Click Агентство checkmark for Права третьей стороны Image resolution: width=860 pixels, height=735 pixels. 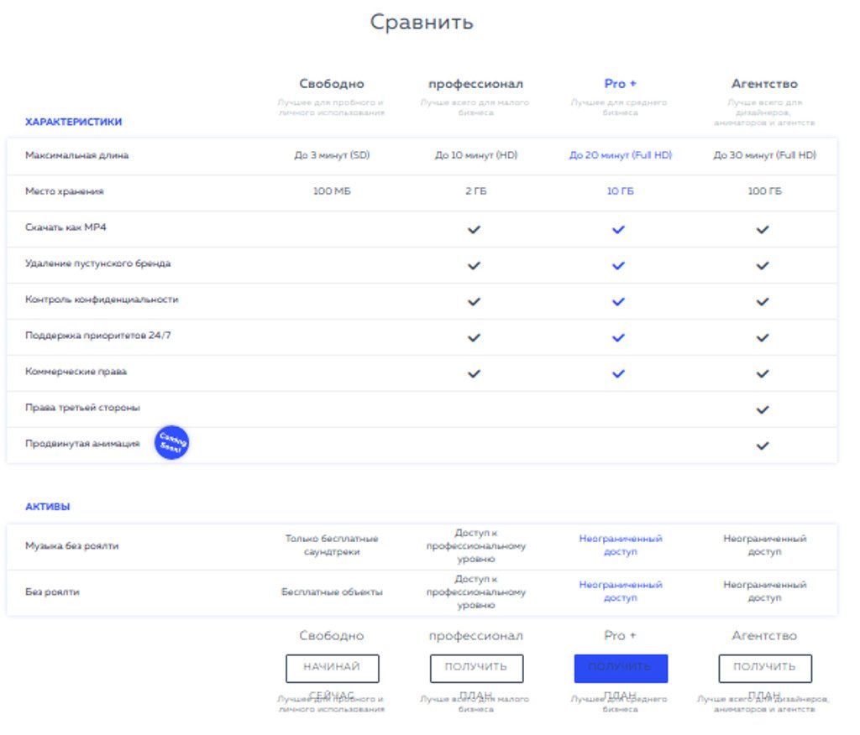click(x=763, y=409)
